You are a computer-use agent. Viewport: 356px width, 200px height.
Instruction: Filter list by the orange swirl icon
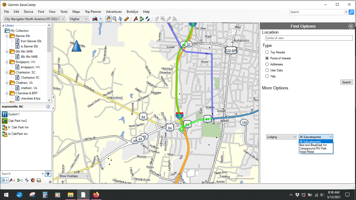tap(33, 180)
